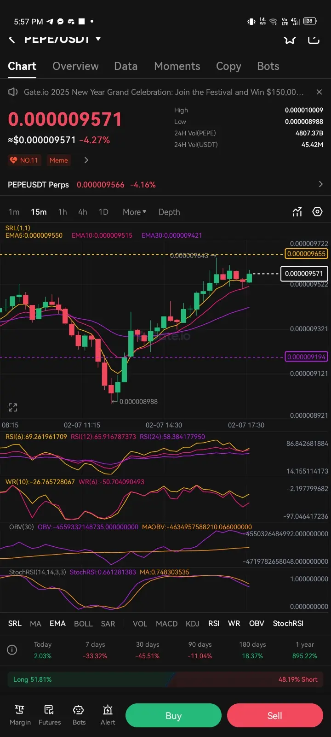Tap the yellow 0.000009655 resistance label

(x=306, y=254)
